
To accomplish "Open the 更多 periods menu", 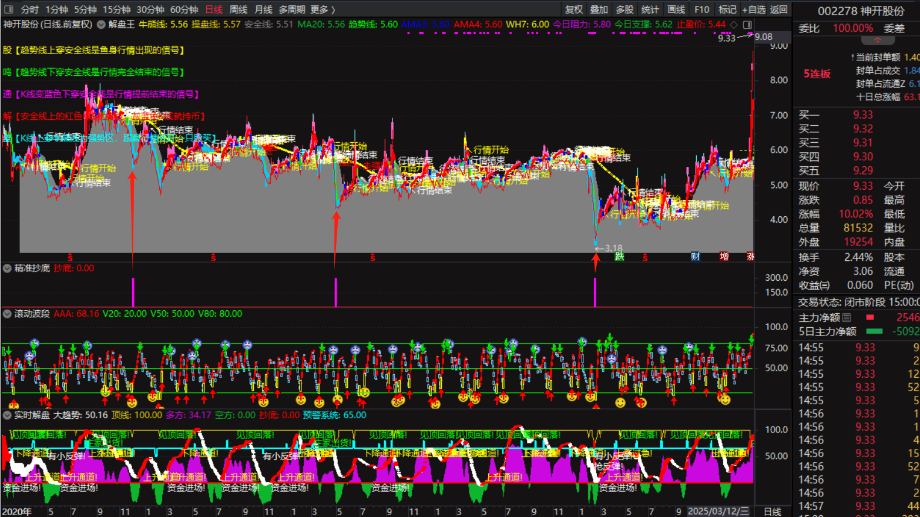I will [x=323, y=9].
